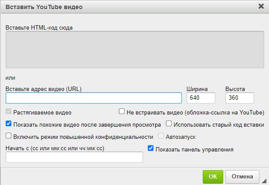Click the Вставить YouTube видео title

tap(44, 7)
